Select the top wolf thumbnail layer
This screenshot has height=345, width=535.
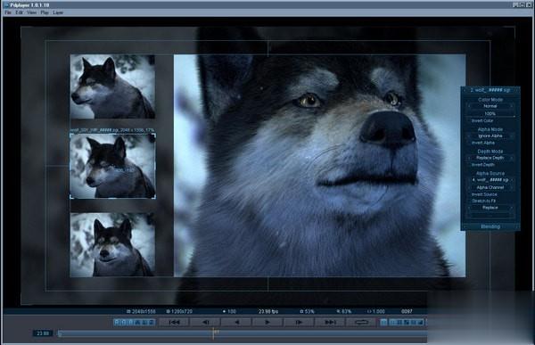pyautogui.click(x=112, y=86)
